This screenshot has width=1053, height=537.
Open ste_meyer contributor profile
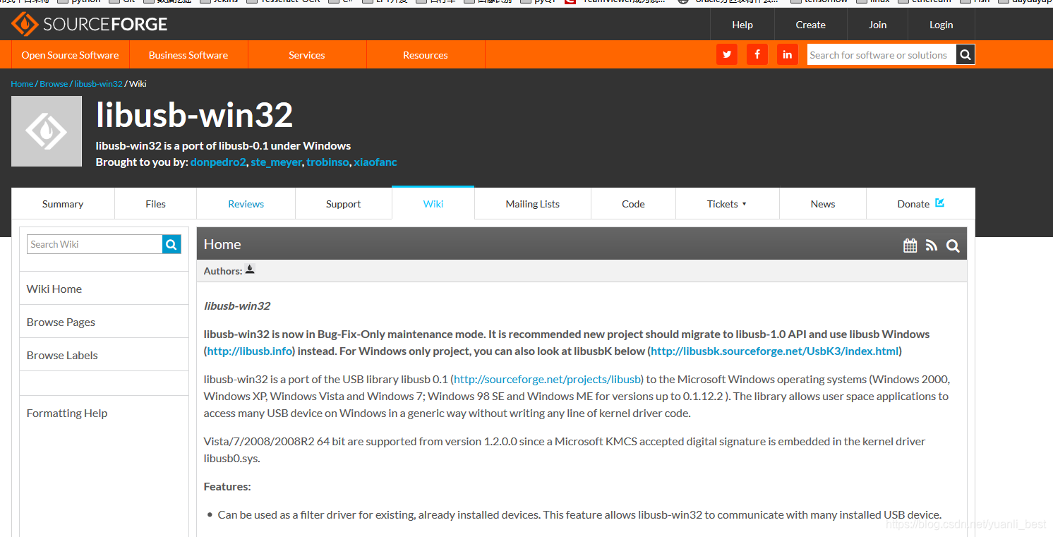point(277,162)
